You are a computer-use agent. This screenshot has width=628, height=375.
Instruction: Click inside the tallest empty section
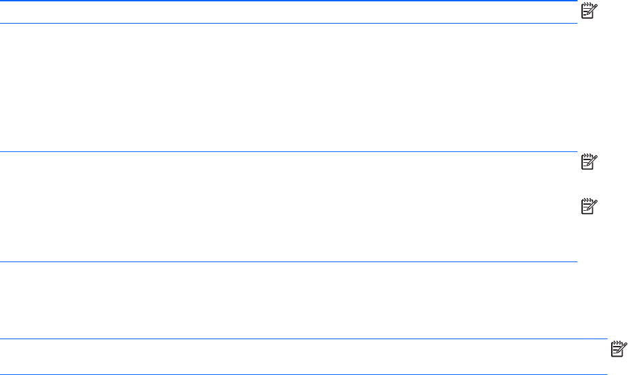(288, 88)
